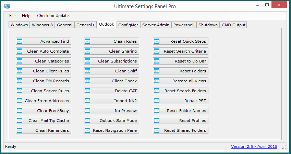Switch to the Windows tab

(x=19, y=25)
